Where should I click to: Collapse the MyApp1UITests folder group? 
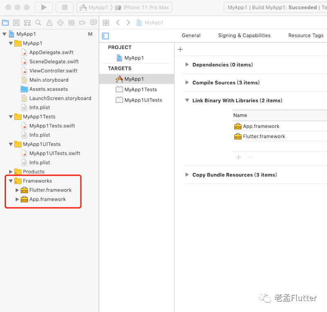(11, 144)
